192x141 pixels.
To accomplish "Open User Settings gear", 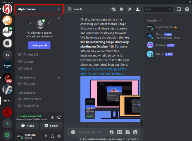I will 59,136.
